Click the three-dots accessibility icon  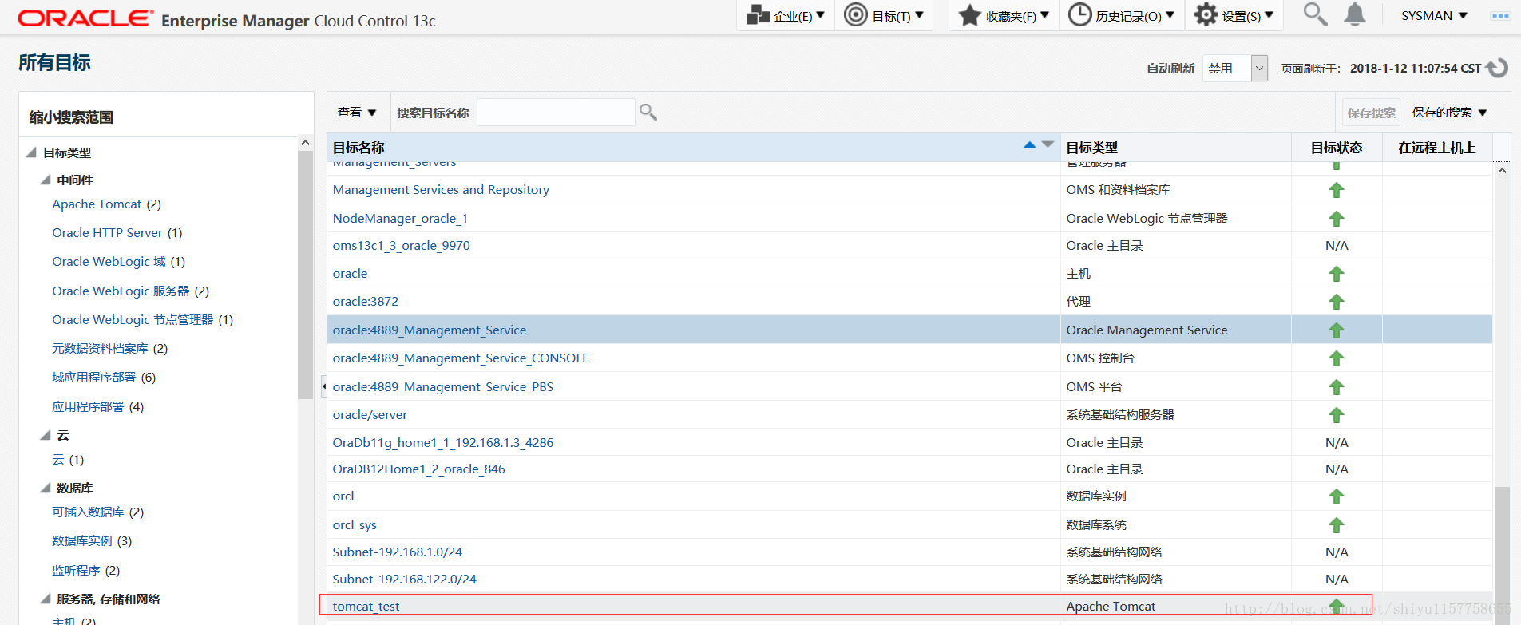(x=1500, y=15)
